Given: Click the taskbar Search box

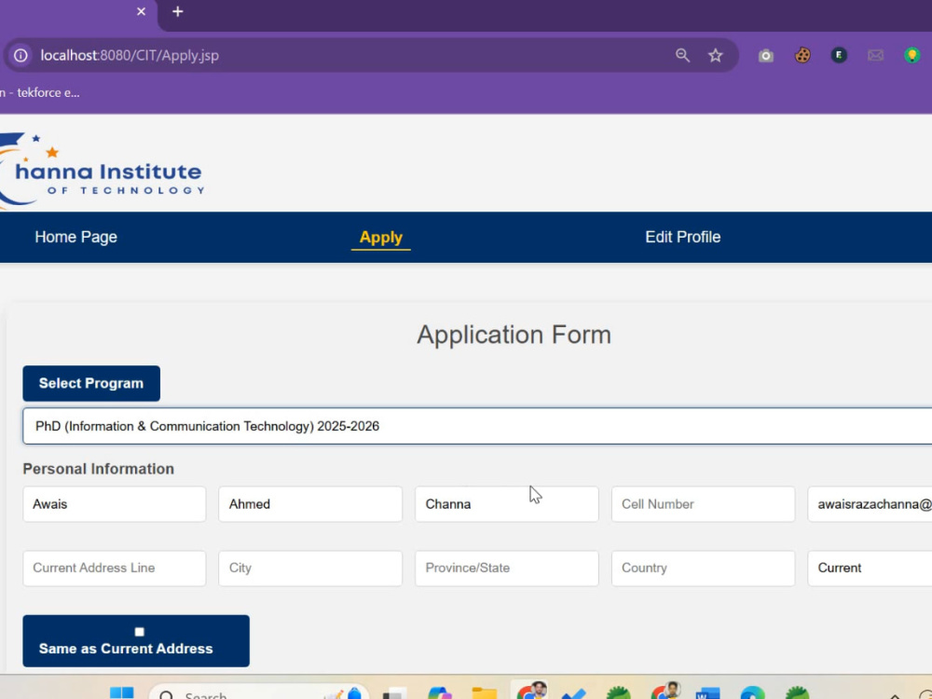Looking at the screenshot, I should click(258, 693).
